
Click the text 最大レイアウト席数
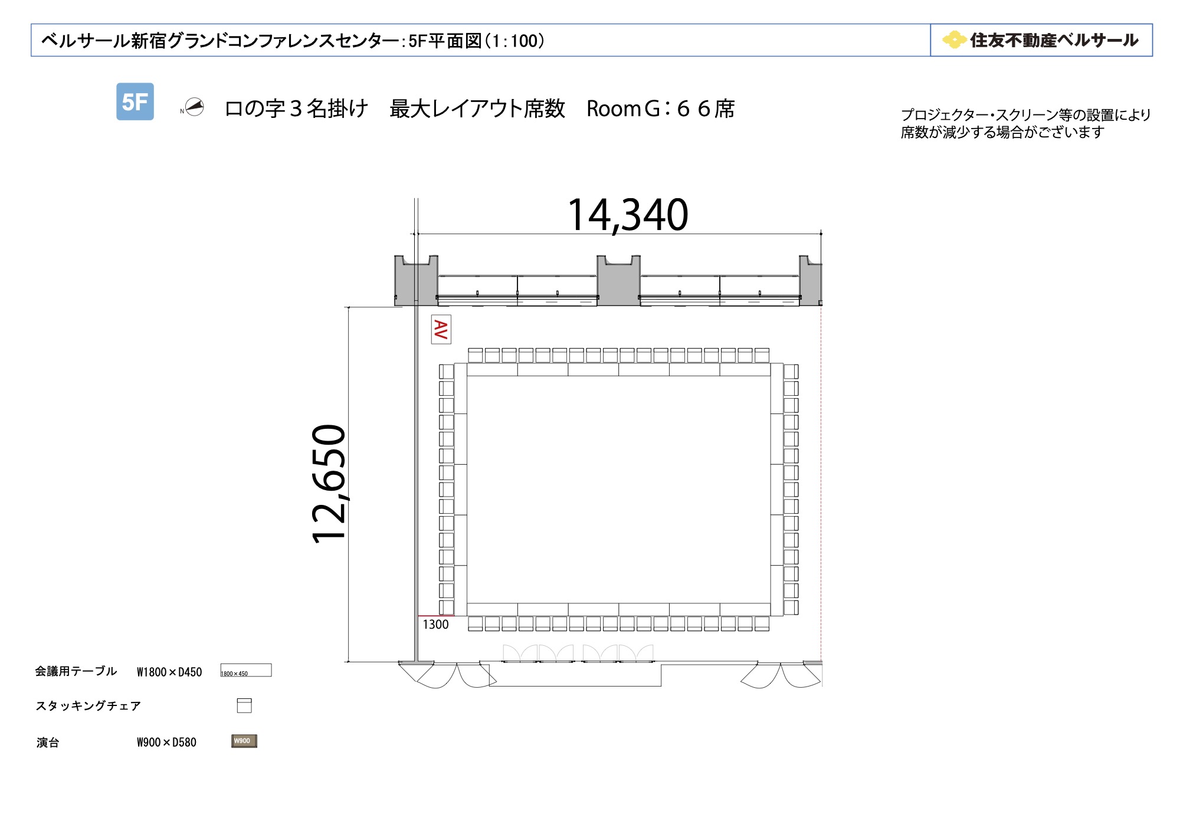click(x=477, y=109)
